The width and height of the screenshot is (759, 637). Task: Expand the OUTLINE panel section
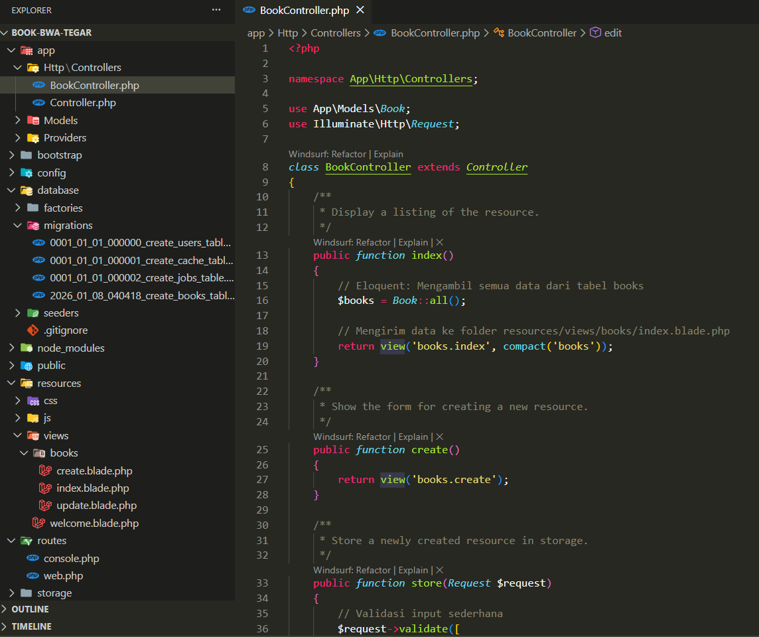coord(30,609)
